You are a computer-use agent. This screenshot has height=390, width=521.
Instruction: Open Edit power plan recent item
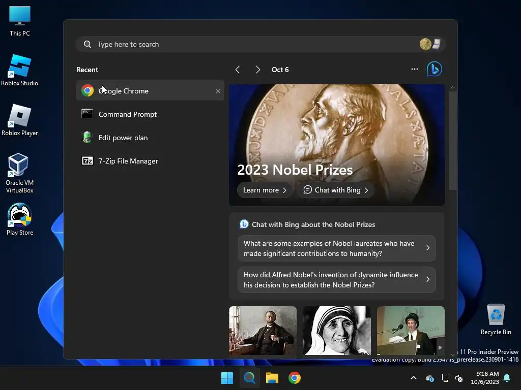tap(150, 138)
